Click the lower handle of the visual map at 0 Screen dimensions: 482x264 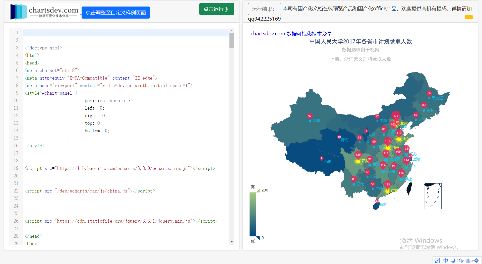coord(258,238)
